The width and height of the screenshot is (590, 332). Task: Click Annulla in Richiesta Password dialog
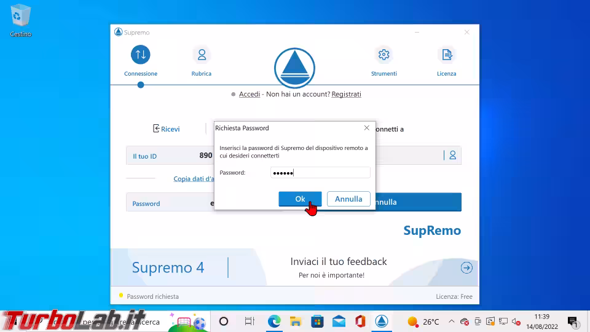(348, 199)
